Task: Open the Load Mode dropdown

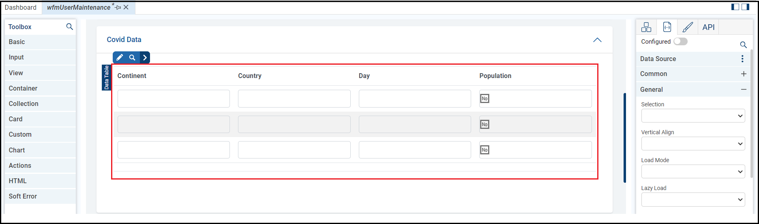Action: 693,171
